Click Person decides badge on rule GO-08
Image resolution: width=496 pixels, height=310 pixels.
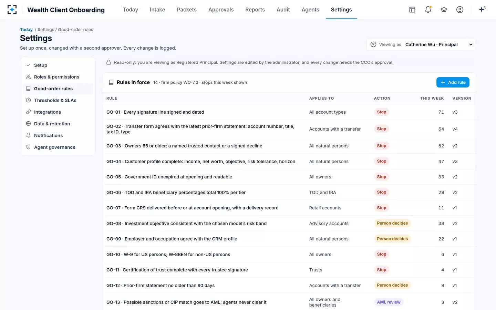tap(392, 223)
